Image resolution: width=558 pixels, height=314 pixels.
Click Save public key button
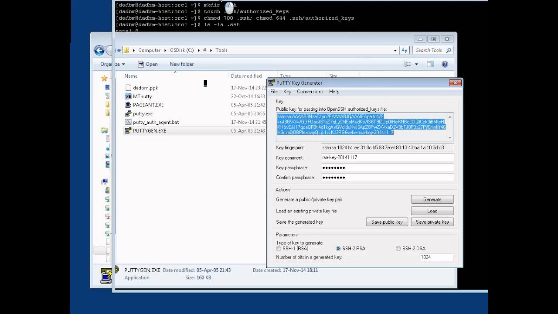tap(387, 222)
